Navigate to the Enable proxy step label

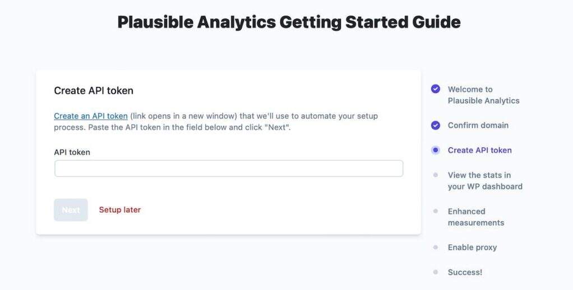[x=472, y=247]
